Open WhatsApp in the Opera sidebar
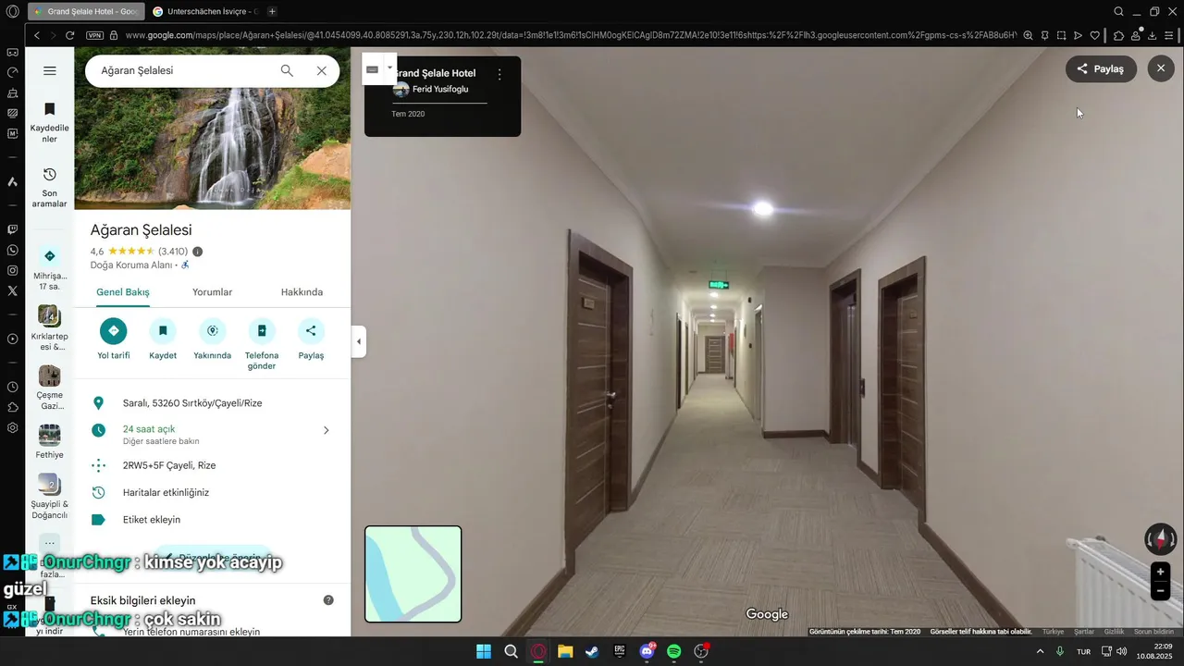The width and height of the screenshot is (1184, 666). [12, 250]
